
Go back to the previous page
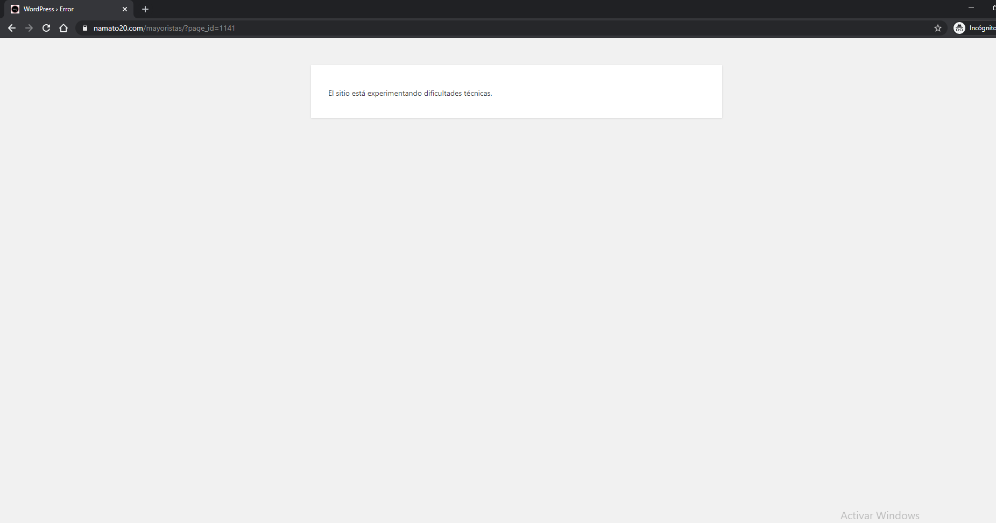pos(12,28)
